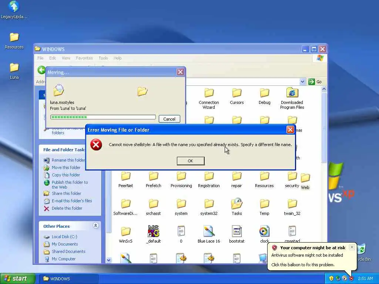Click Publish this folder to the Web
This screenshot has width=379, height=284.
(x=66, y=185)
